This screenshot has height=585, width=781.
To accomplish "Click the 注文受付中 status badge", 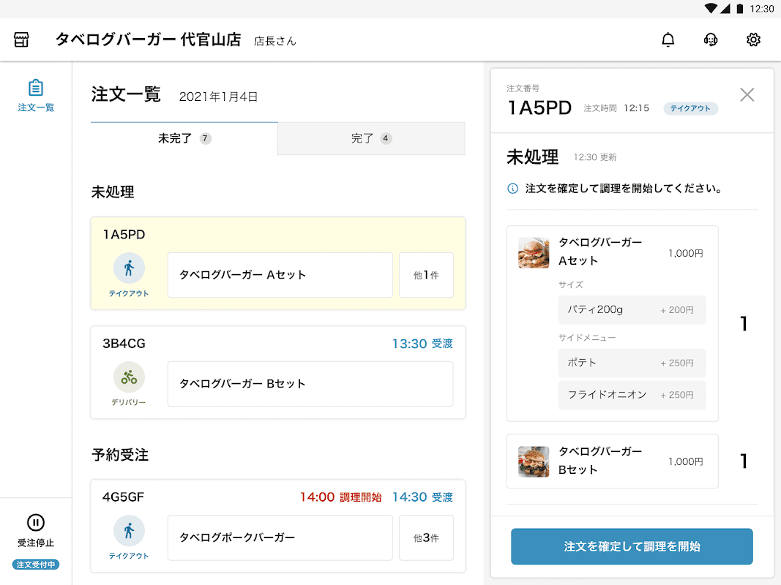I will [36, 565].
